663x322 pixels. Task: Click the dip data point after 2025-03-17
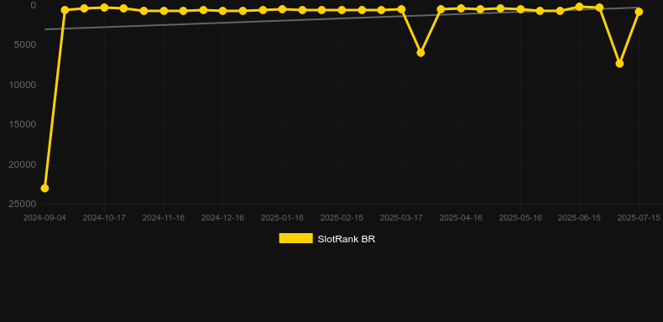(x=420, y=53)
